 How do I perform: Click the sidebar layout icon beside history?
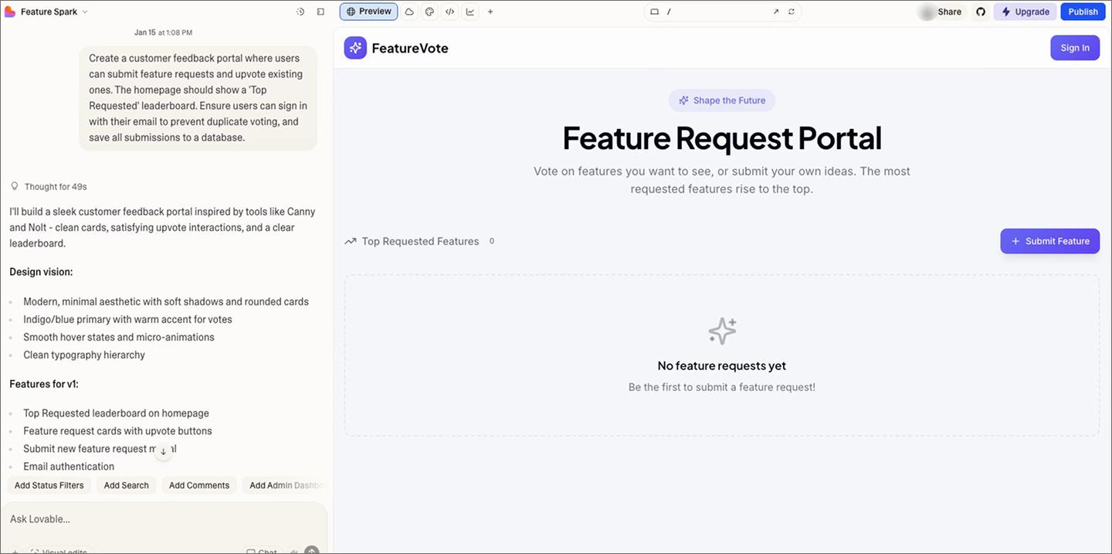point(319,11)
